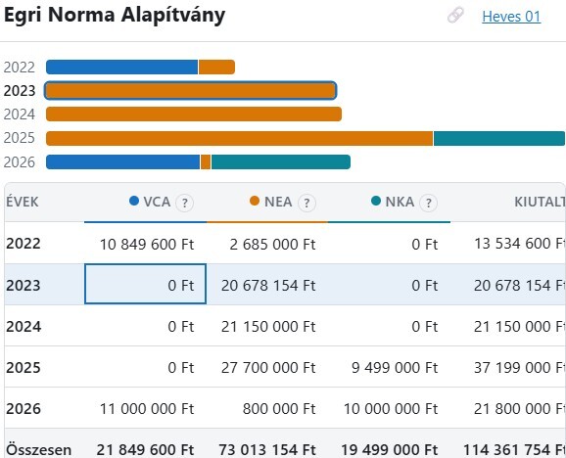Click the KIUTALT column header
This screenshot has width=566, height=458.
tap(540, 202)
